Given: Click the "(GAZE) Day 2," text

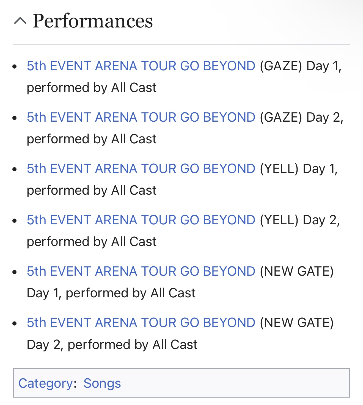Looking at the screenshot, I should coord(301,117).
